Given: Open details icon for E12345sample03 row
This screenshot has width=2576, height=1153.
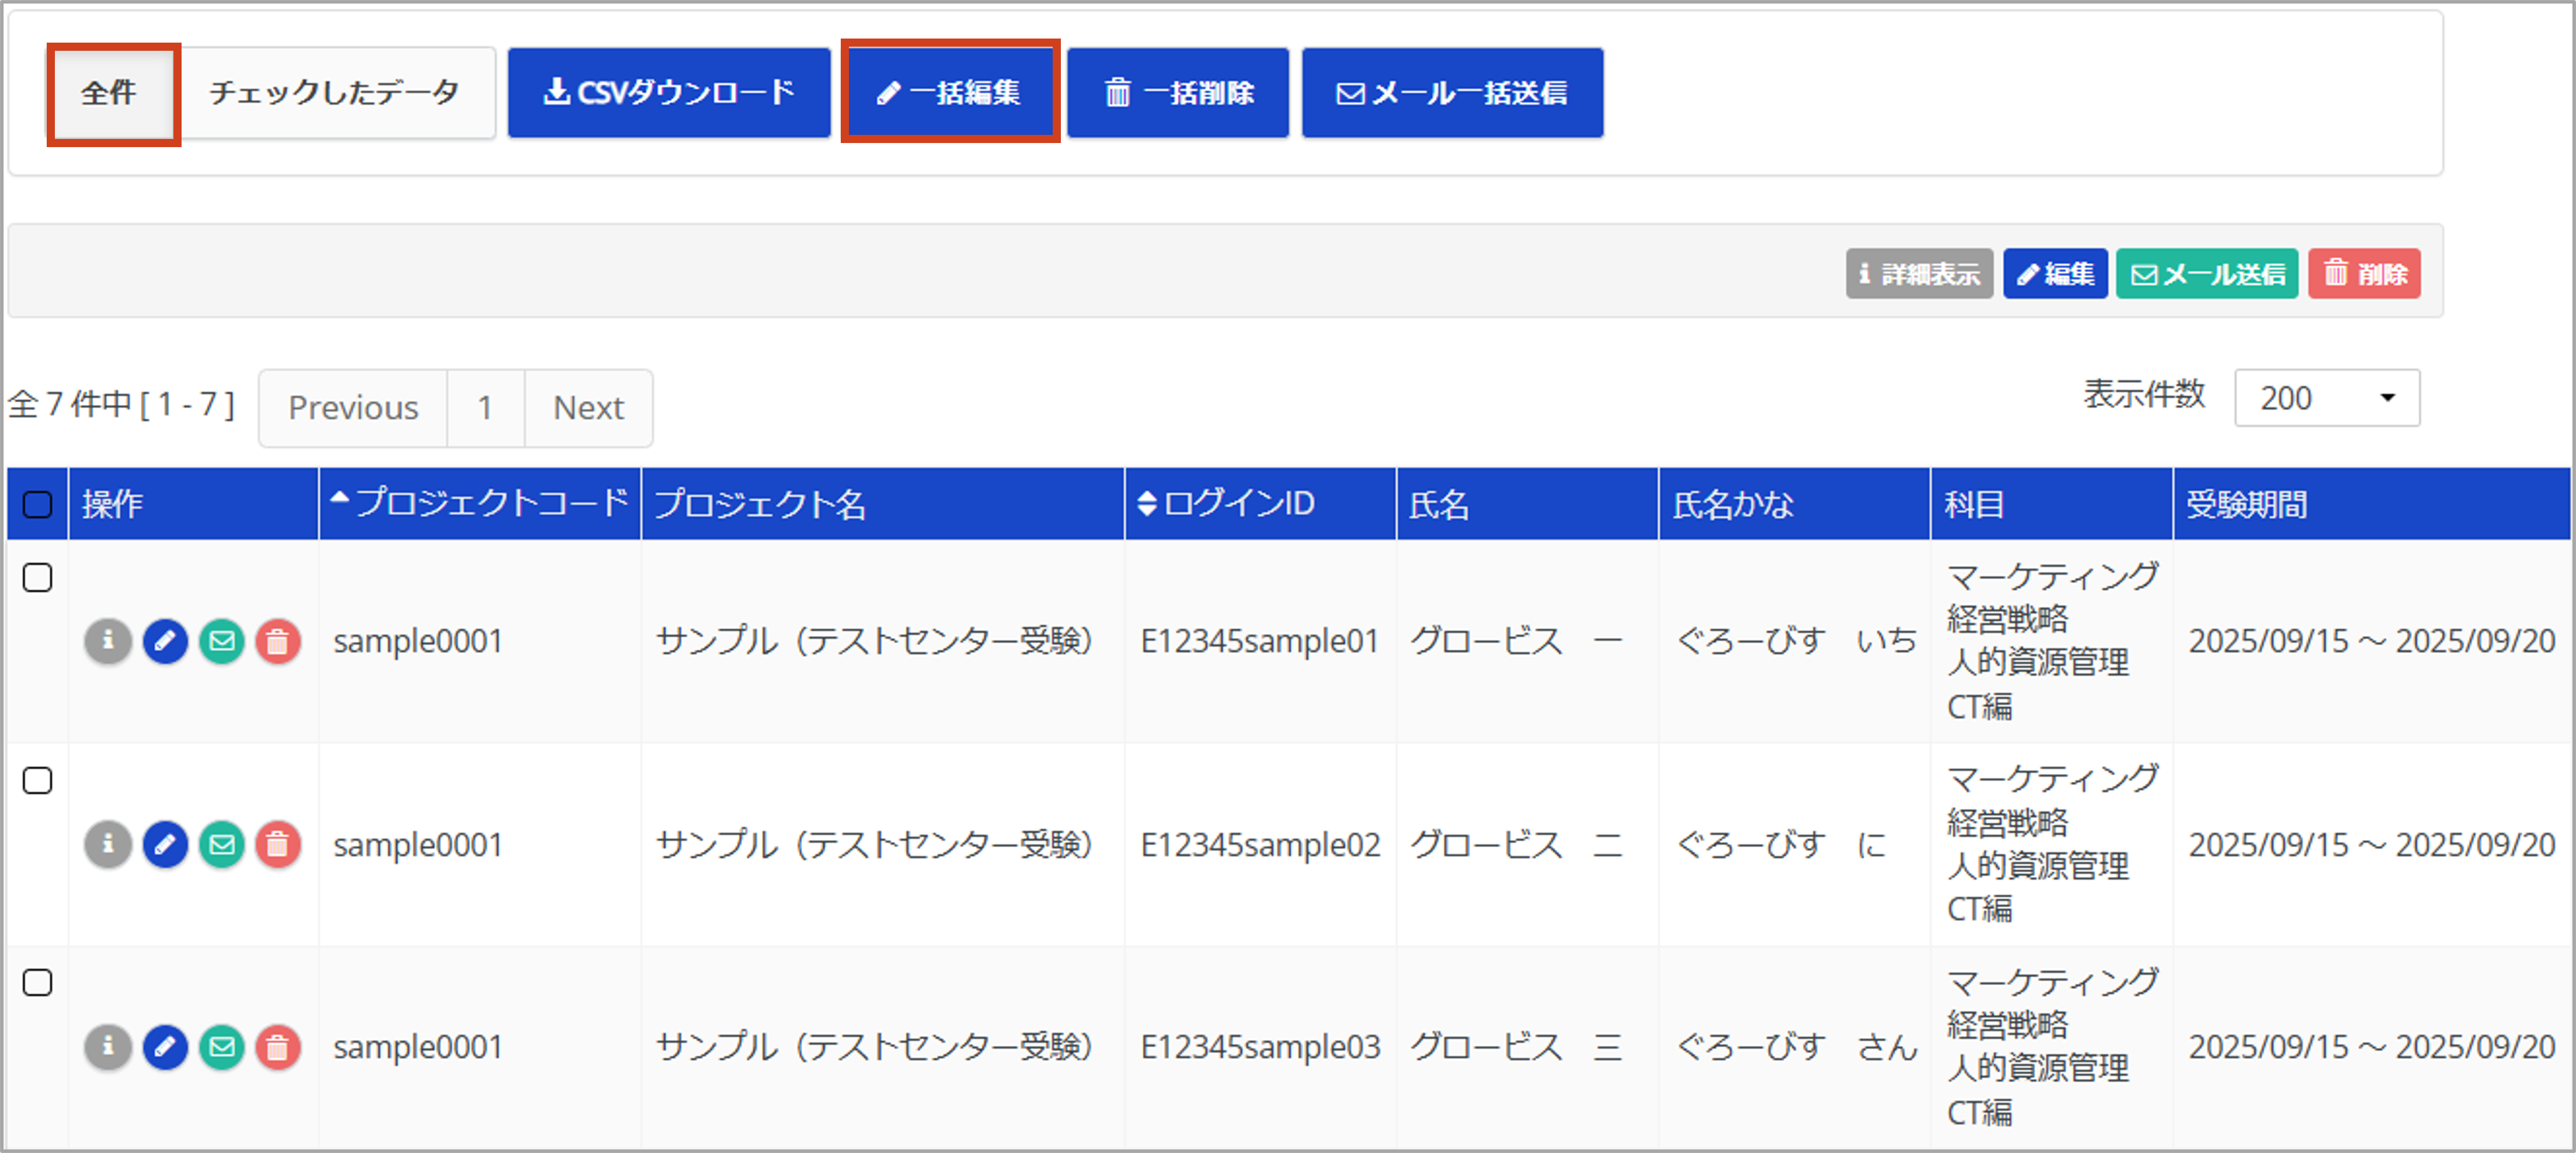Looking at the screenshot, I should tap(108, 1047).
